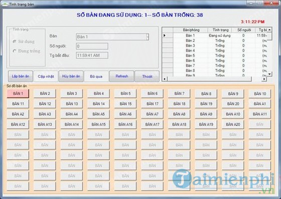
Task: Click the 'Bàn/phòng' column header
Action: (x=191, y=30)
